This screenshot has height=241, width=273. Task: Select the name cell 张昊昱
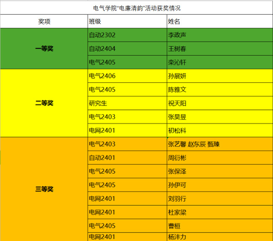[219, 117]
